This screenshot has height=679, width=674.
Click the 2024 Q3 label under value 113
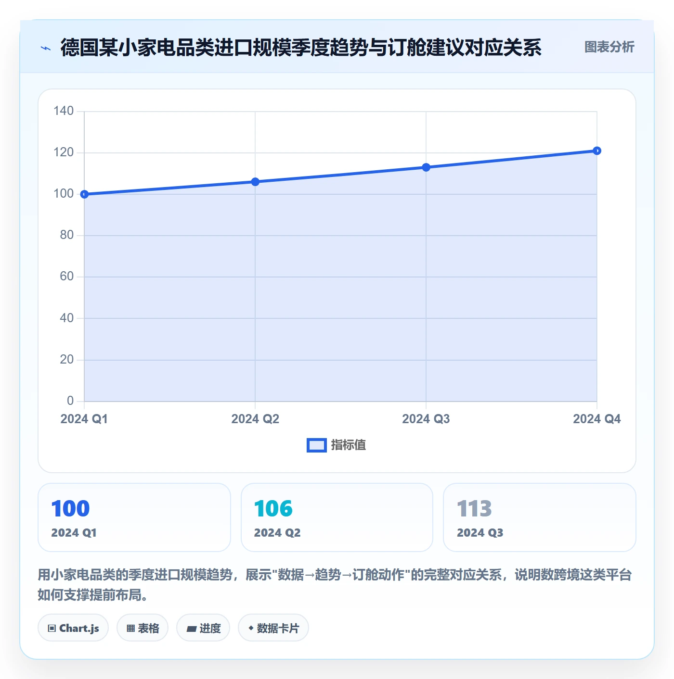[x=480, y=533]
